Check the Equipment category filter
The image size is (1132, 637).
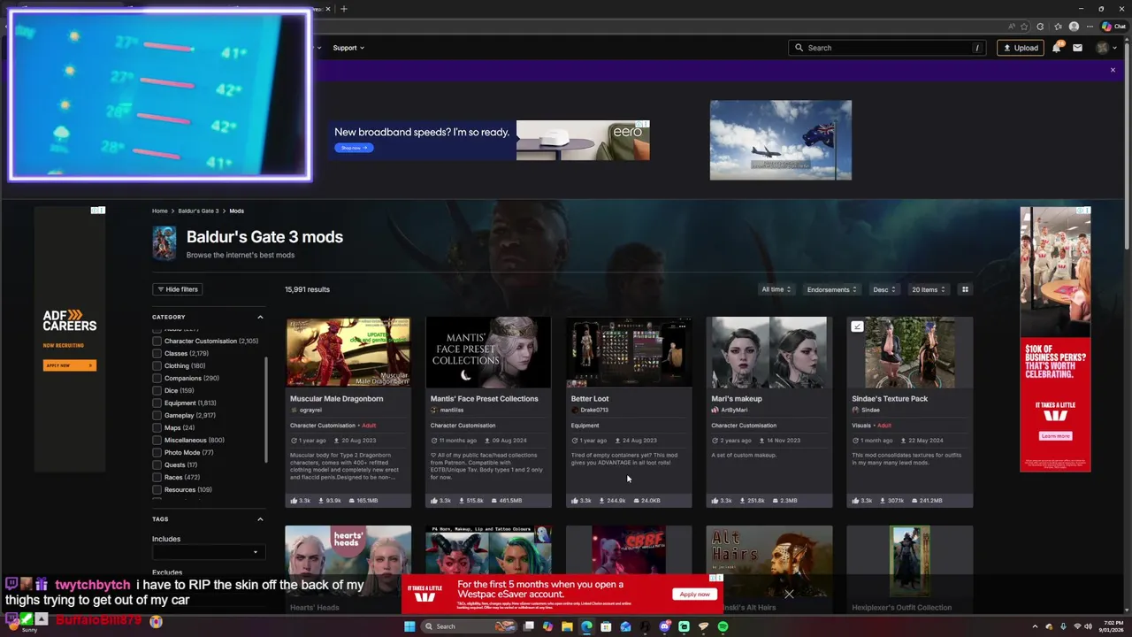click(157, 403)
